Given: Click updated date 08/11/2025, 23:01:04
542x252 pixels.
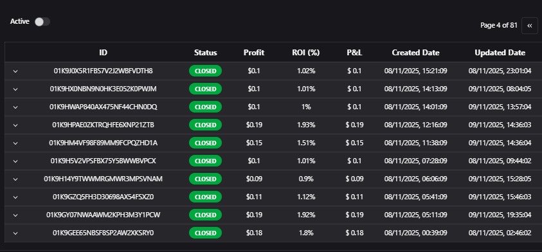Looking at the screenshot, I should 500,71.
